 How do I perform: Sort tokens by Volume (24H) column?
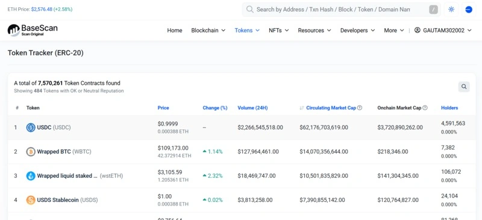point(252,108)
